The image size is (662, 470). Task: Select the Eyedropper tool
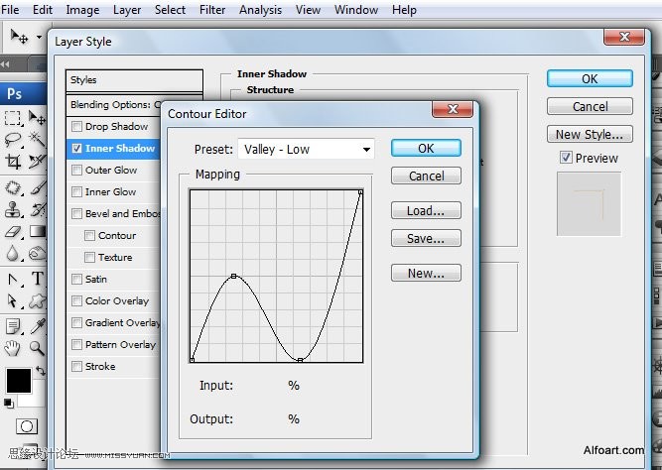37,326
